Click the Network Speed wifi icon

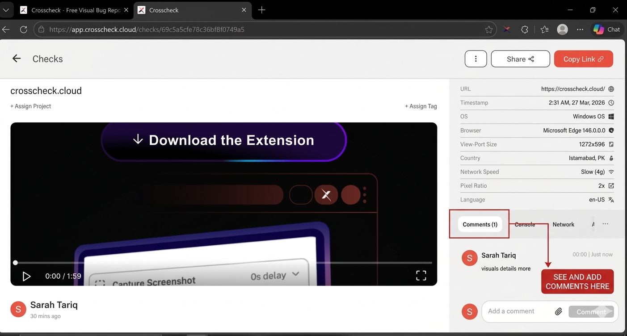coord(611,172)
